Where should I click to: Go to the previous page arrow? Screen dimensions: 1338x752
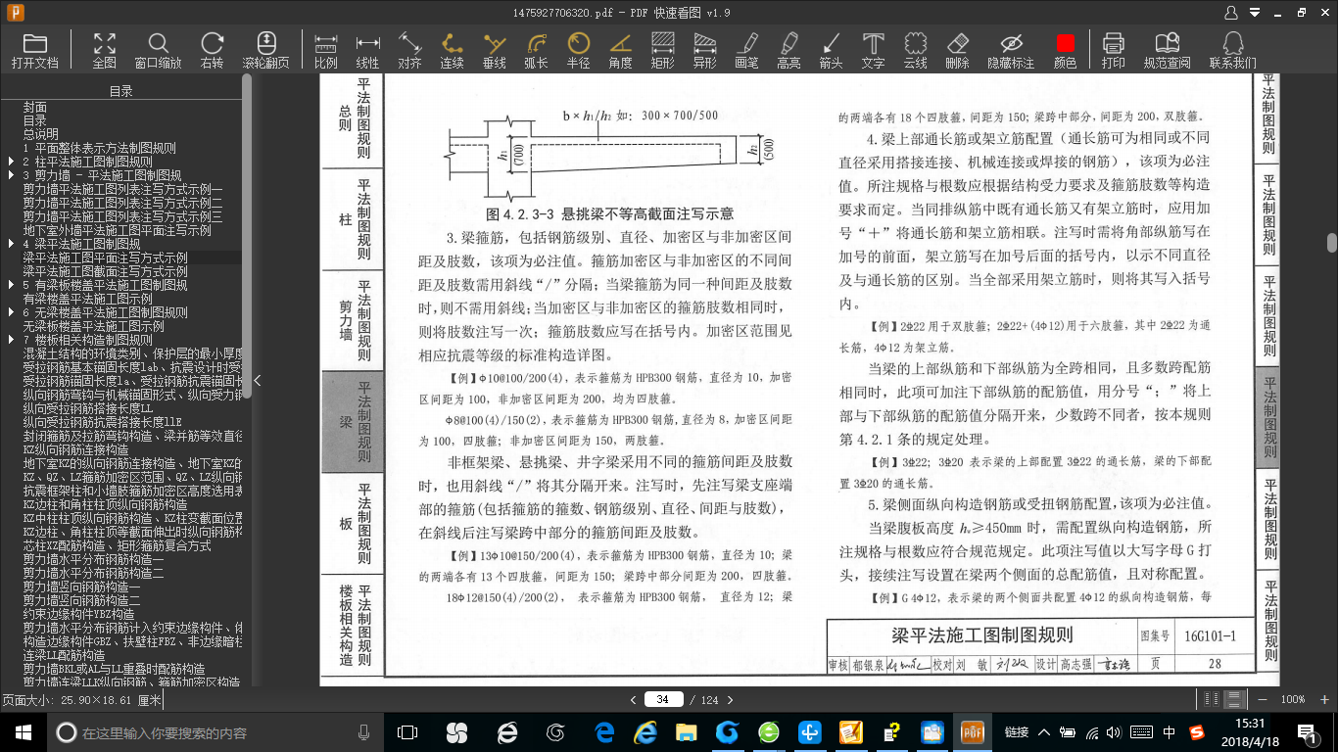(x=634, y=699)
